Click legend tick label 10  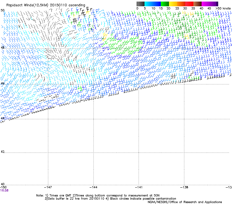153,8
